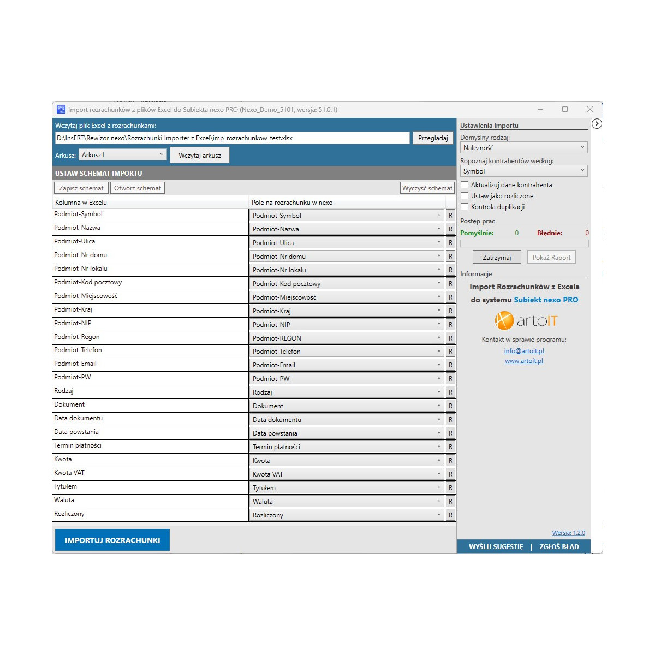Check Ustaw jako rozliczone option

[465, 196]
